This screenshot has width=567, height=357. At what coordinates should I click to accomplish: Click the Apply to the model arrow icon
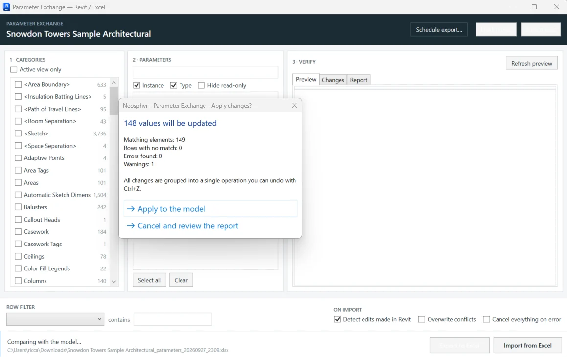131,209
